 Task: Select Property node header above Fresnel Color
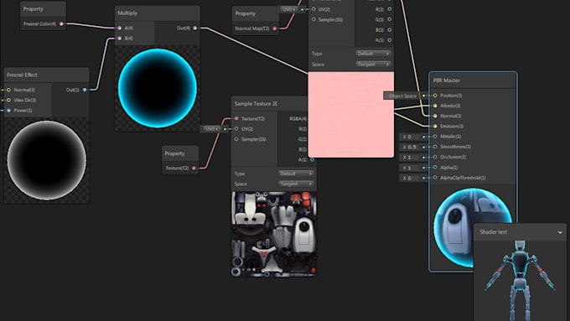coord(43,8)
